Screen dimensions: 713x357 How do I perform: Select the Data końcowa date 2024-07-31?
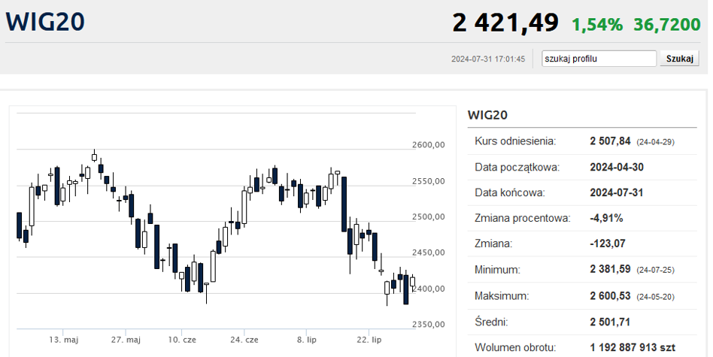click(x=617, y=192)
